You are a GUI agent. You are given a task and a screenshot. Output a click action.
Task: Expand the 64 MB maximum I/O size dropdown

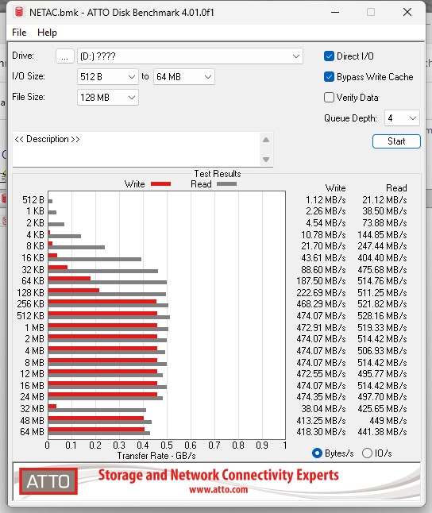(x=184, y=77)
